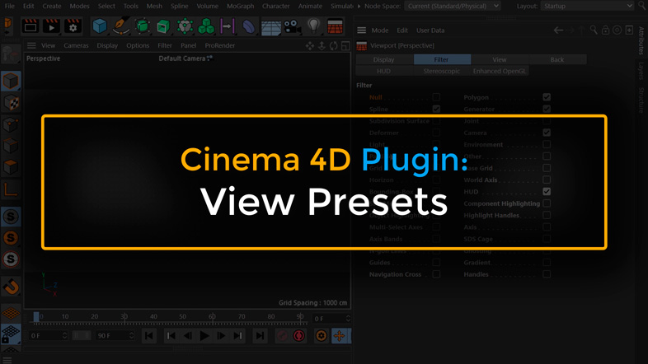Viewport: 648px width, 364px height.
Task: Switch to Edges mode in left palette
Action: click(x=11, y=146)
